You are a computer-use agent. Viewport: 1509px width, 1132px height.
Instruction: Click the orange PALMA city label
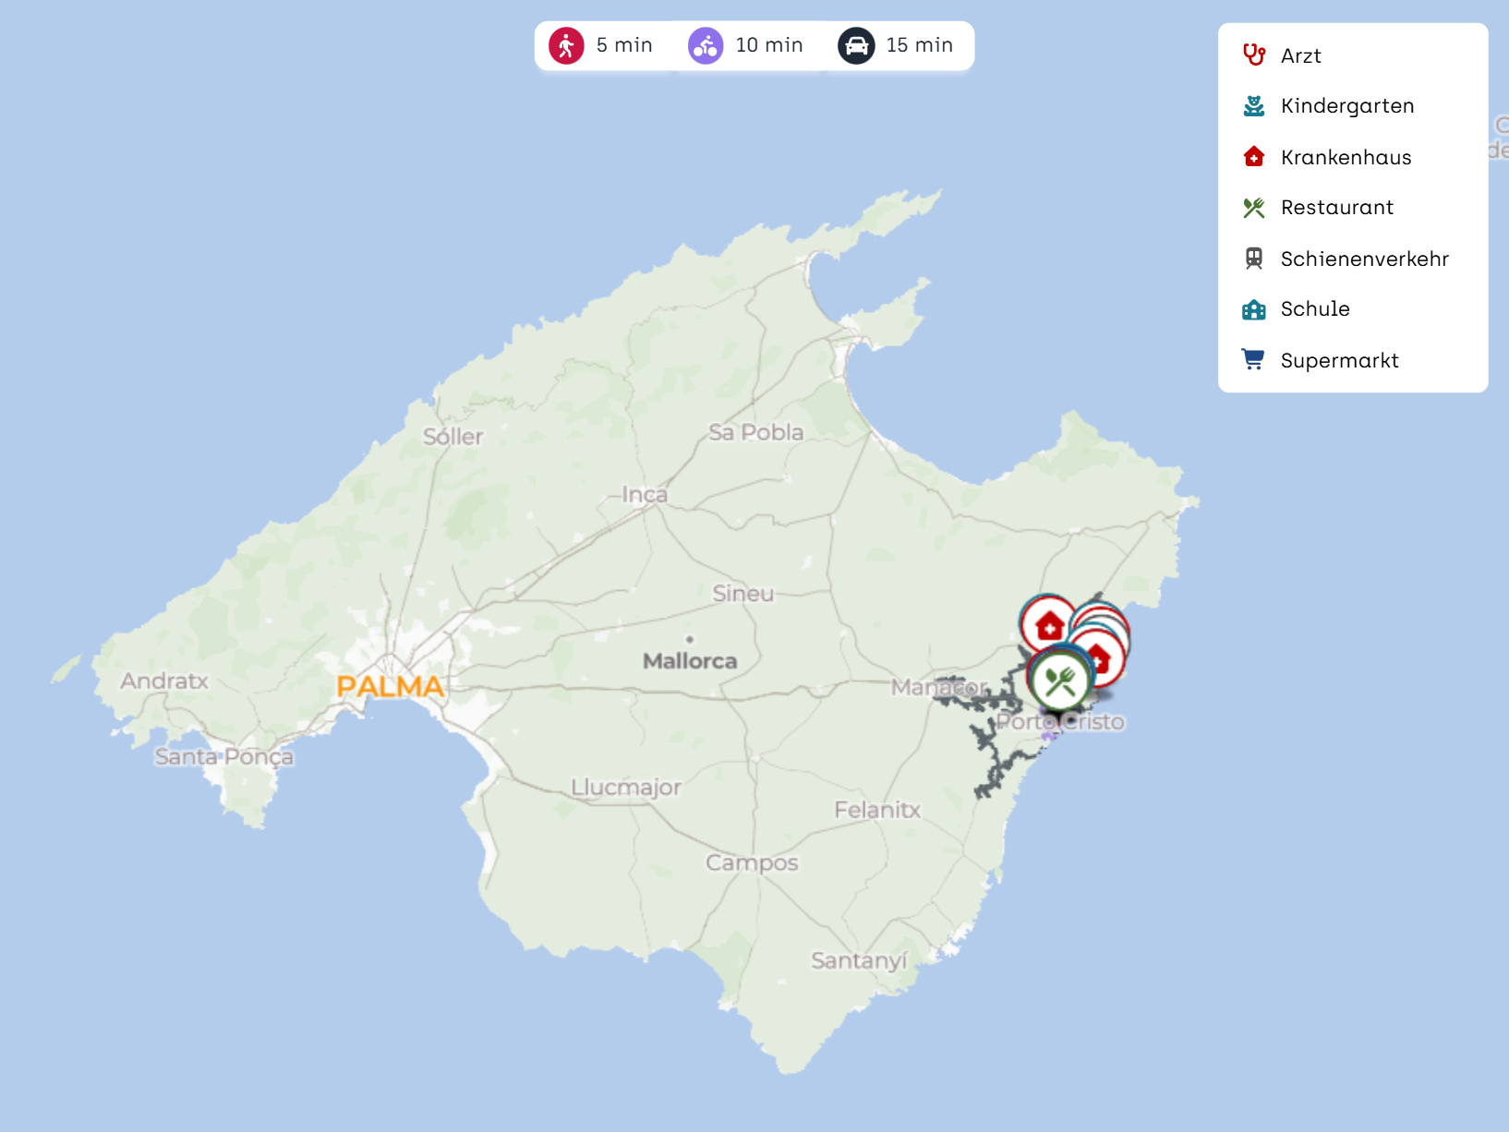(x=390, y=686)
